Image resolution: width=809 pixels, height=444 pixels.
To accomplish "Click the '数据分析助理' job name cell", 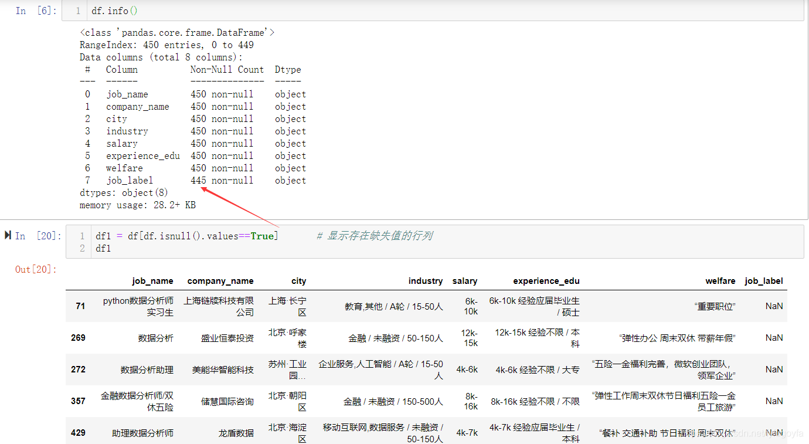I will (x=147, y=370).
